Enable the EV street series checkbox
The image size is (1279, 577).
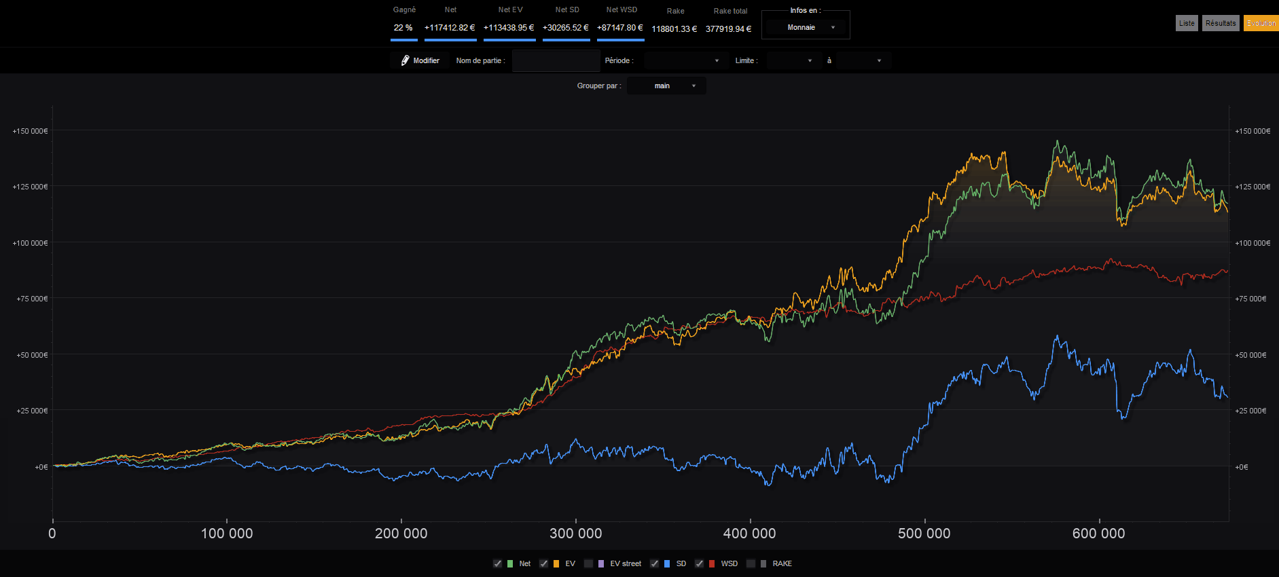click(x=588, y=563)
